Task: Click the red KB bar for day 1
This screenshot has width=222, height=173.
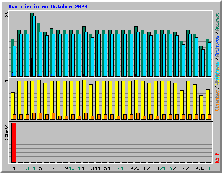Action: (13, 143)
